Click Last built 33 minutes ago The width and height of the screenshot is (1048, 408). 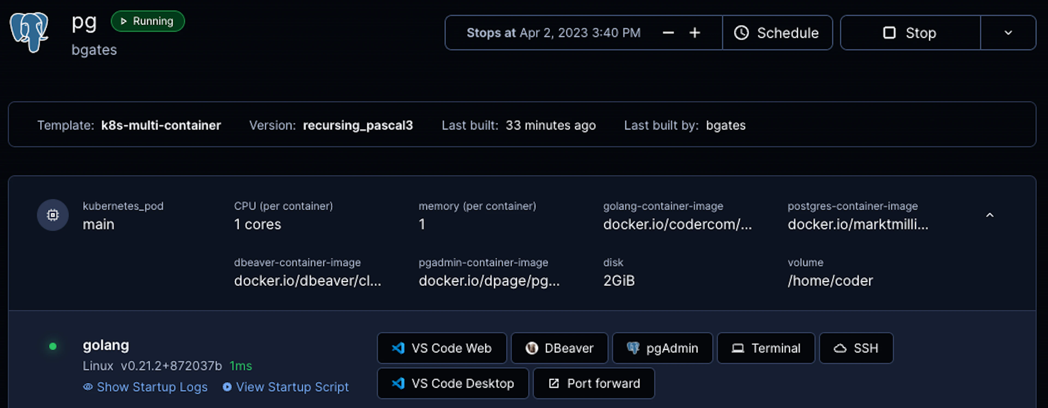pos(519,125)
